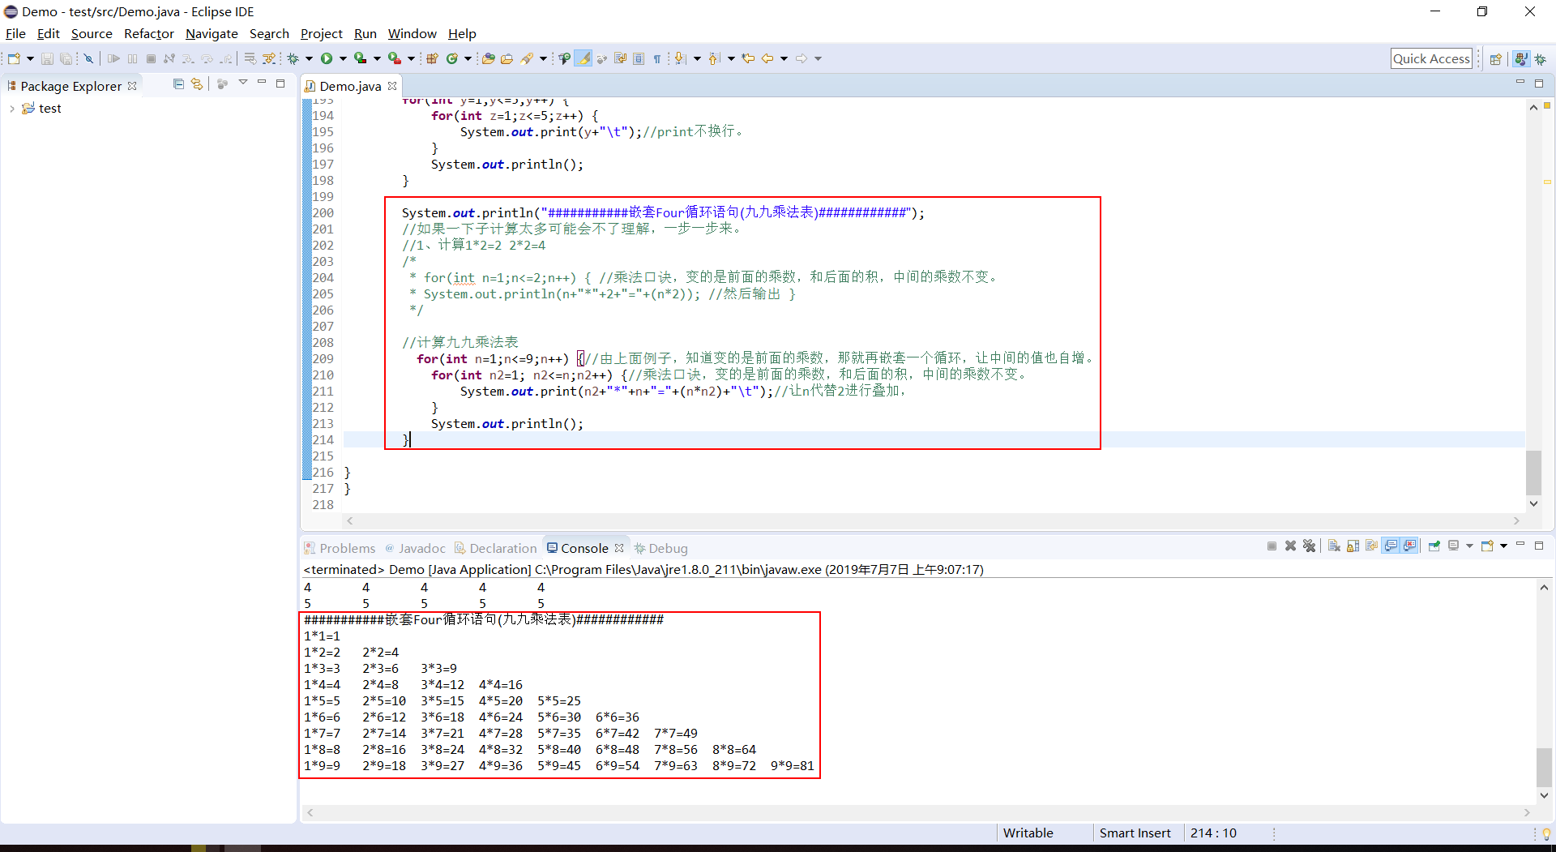
Task: Click the Open Perspective icon
Action: (x=1496, y=58)
